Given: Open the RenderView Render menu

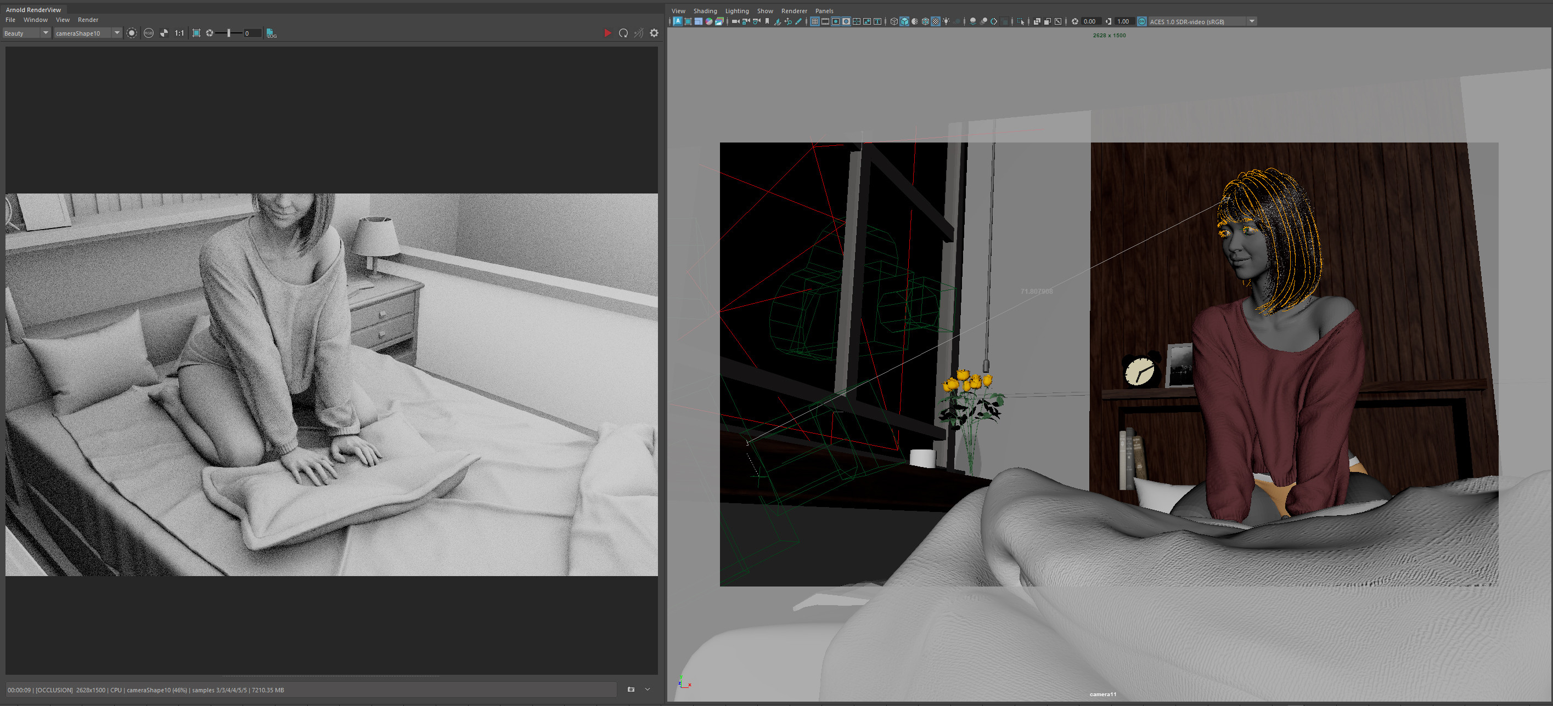Looking at the screenshot, I should tap(88, 20).
